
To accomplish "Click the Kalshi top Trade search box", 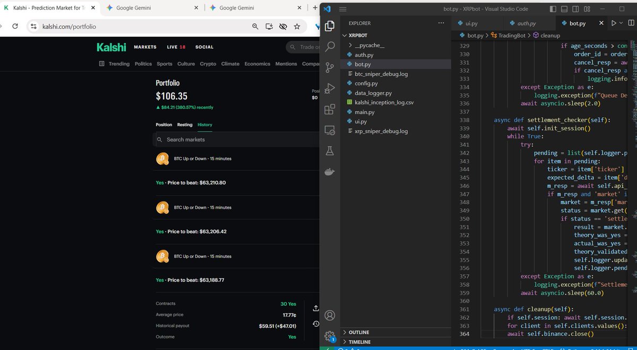I will [x=303, y=47].
